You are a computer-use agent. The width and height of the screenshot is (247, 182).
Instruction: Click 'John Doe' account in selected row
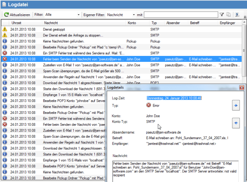tap(133, 59)
